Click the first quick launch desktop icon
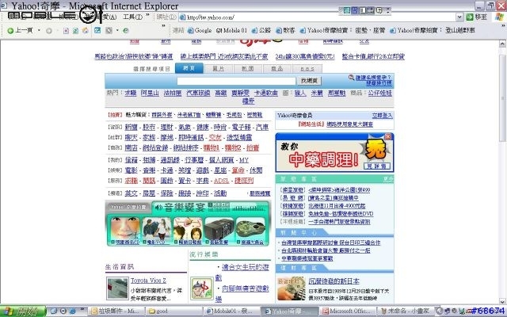This screenshot has height=317, width=507. click(54, 311)
